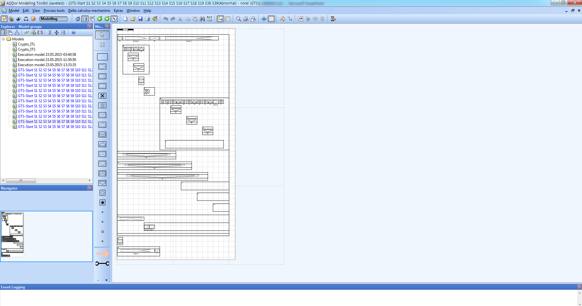Select the two-ended circle line connector
The width and height of the screenshot is (582, 306).
[102, 264]
